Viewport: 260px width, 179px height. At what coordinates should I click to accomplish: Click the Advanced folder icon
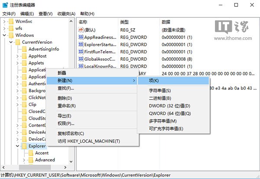click(x=31, y=160)
